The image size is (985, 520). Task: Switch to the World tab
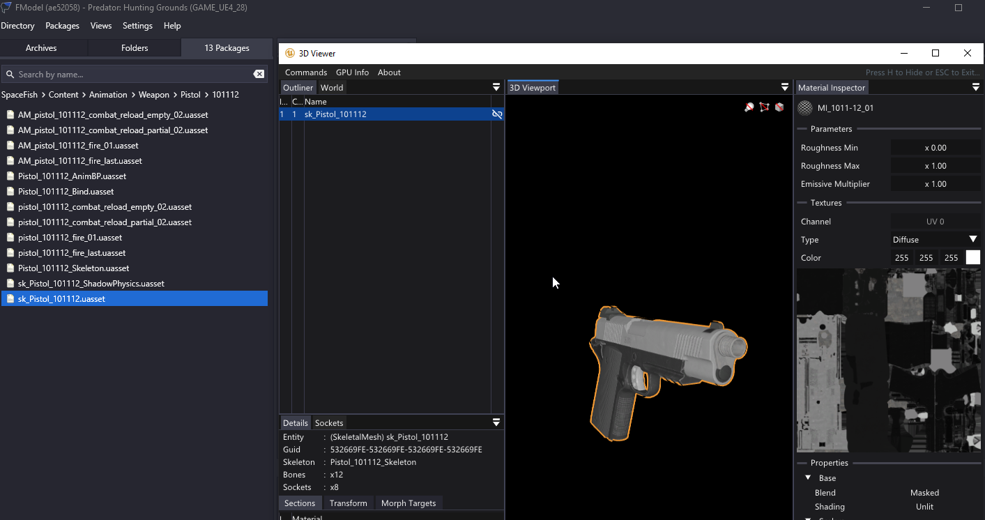pos(332,88)
